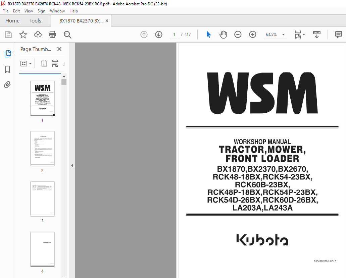The image size is (346, 278).
Task: Click the RCK60B-23BX model line
Action: point(262,184)
